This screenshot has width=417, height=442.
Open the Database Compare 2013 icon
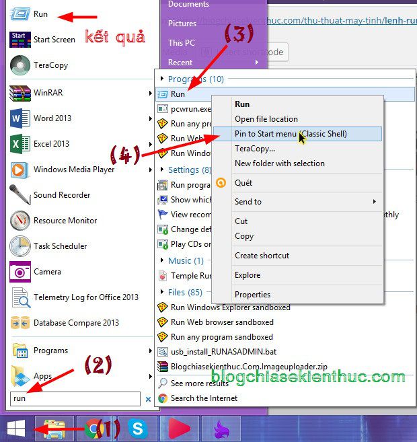[20, 323]
